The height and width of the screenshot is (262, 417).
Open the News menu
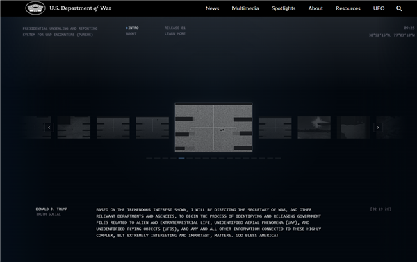212,8
